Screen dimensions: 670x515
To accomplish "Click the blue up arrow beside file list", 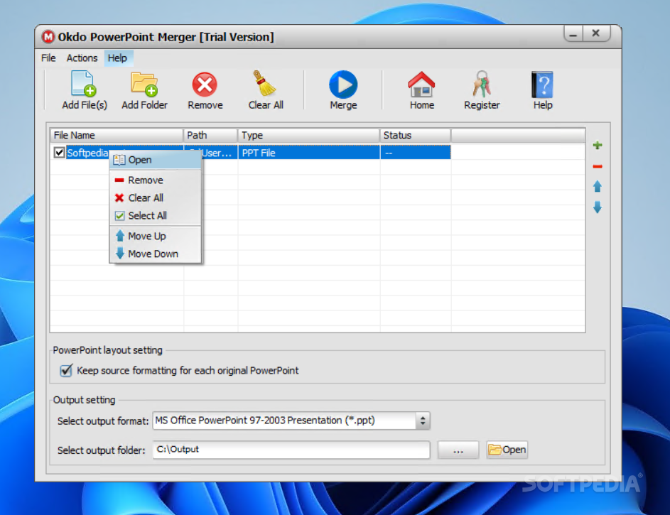I will [598, 186].
